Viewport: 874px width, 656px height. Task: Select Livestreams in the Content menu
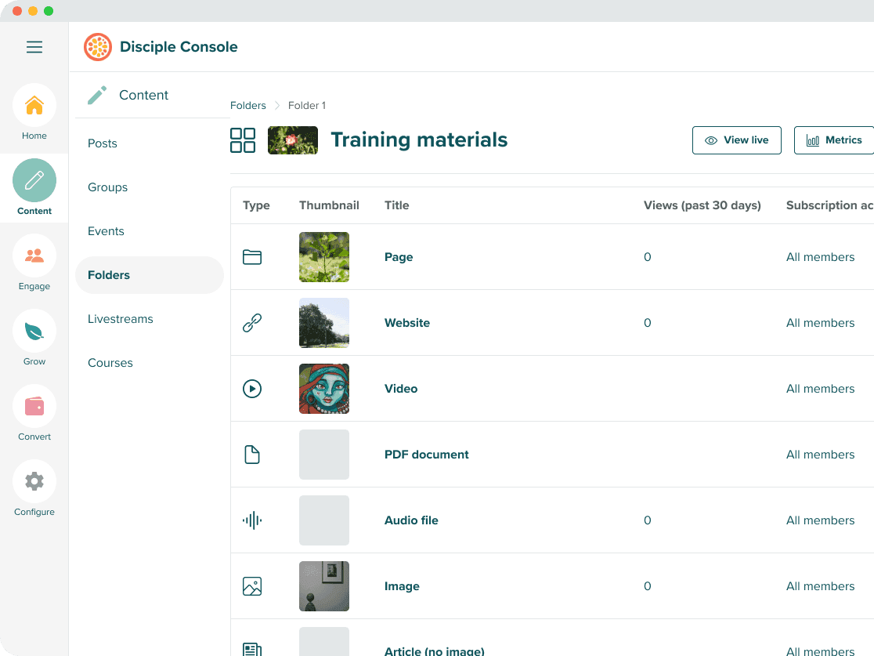click(x=121, y=319)
